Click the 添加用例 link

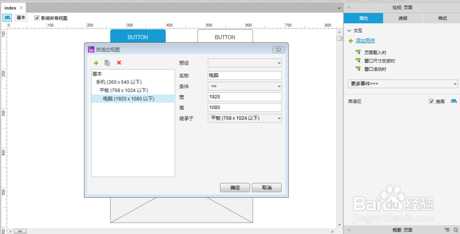pos(365,41)
